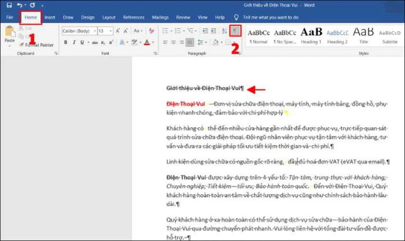
Task: Apply the Heading 1 style
Action: pyautogui.click(x=311, y=36)
